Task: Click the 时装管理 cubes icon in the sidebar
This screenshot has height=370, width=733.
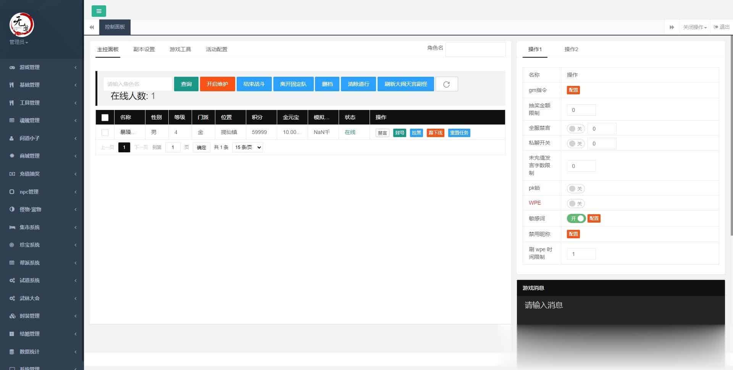Action: (x=12, y=316)
